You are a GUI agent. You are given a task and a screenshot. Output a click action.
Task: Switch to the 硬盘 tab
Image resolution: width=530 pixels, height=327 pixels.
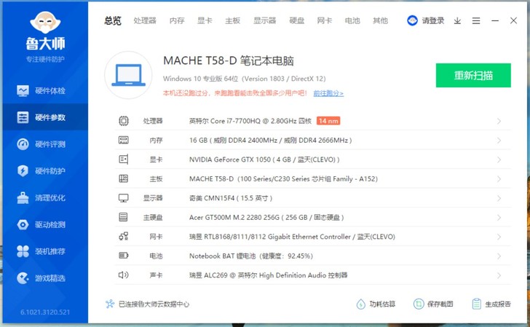click(x=297, y=20)
